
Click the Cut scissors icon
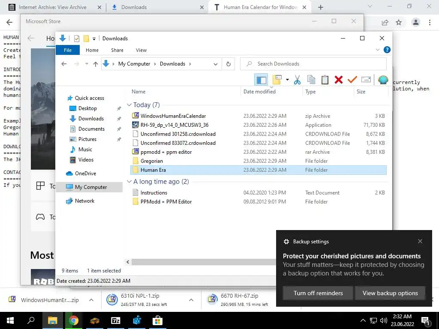point(298,80)
